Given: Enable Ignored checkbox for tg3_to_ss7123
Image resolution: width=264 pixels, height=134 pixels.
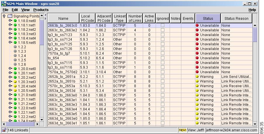Looking at the screenshot, I should (163, 35).
